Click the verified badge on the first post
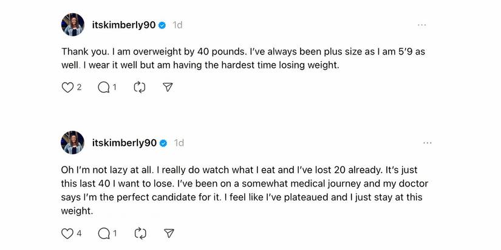Viewport: 501px width, 250px height. coord(162,25)
